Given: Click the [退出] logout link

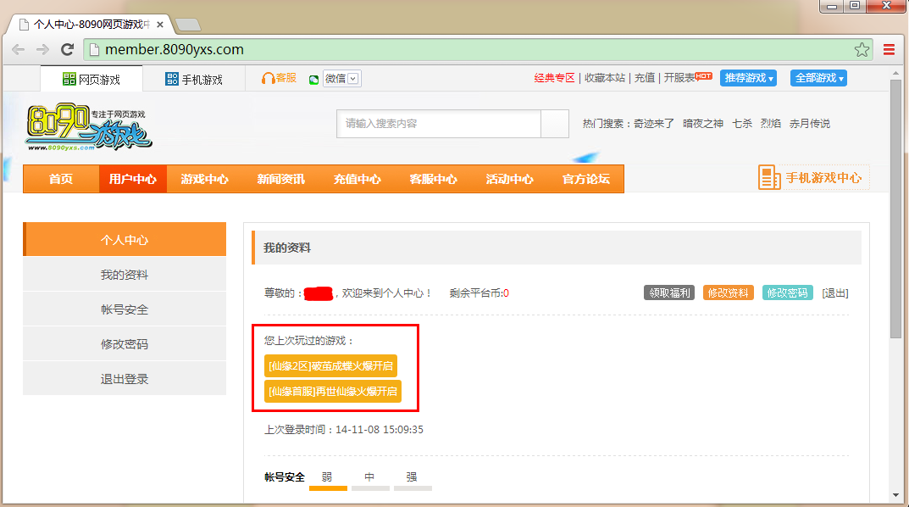Looking at the screenshot, I should click(x=834, y=292).
